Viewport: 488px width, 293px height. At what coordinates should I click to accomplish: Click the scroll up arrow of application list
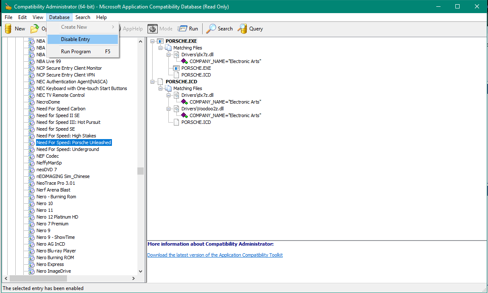(x=140, y=41)
